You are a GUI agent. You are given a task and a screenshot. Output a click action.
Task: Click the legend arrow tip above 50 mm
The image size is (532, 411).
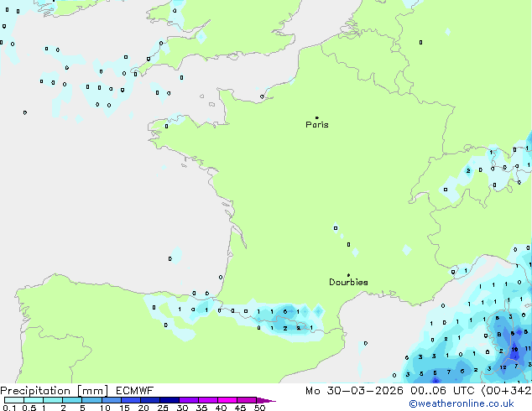pyautogui.click(x=266, y=400)
